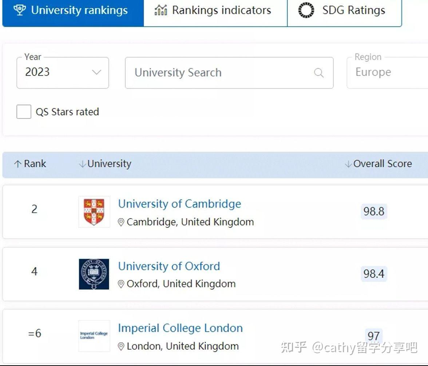Click the circular SDG Ratings icon
This screenshot has width=428, height=366.
[306, 10]
